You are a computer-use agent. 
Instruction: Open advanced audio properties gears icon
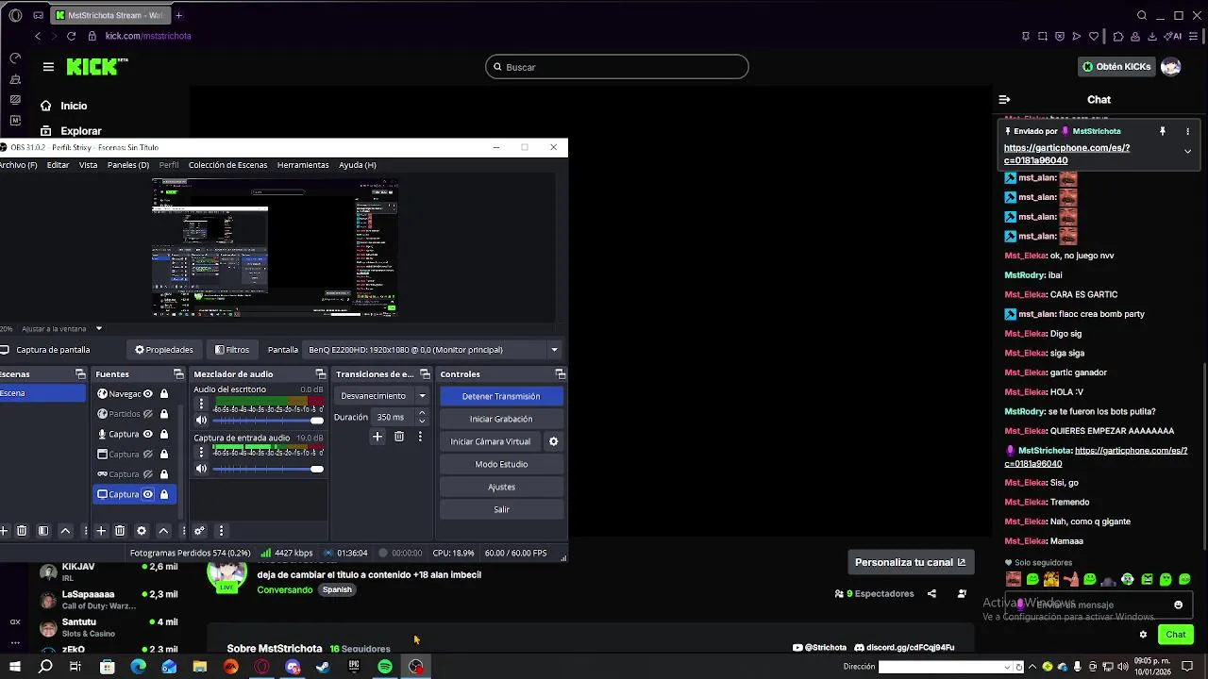click(x=199, y=531)
